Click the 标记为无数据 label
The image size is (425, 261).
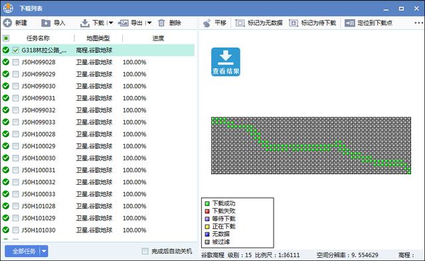click(x=265, y=23)
